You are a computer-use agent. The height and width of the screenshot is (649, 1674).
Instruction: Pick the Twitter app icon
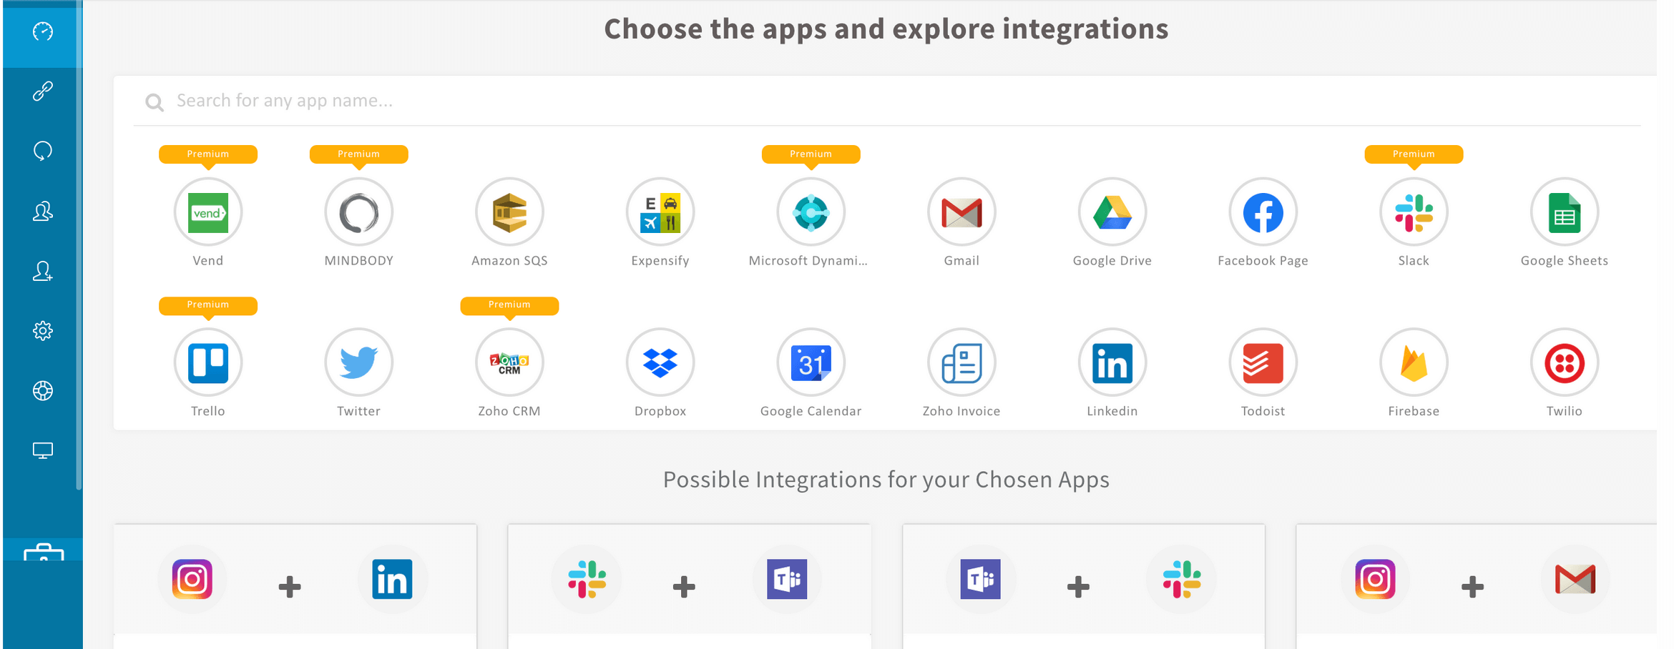358,362
